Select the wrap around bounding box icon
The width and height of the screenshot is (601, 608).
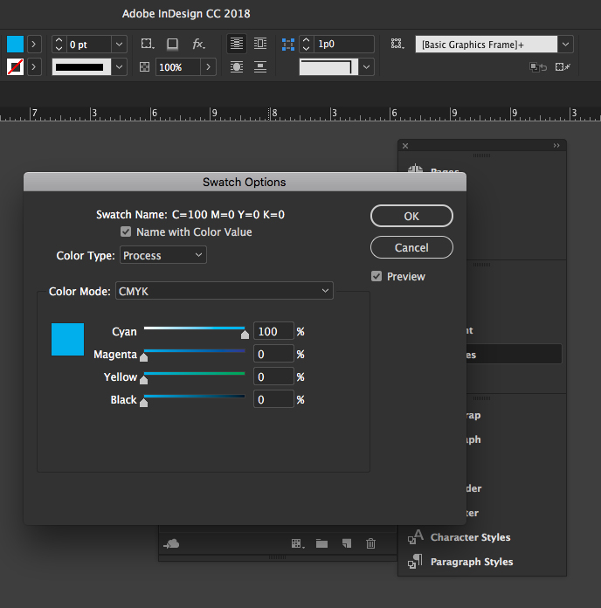(259, 44)
